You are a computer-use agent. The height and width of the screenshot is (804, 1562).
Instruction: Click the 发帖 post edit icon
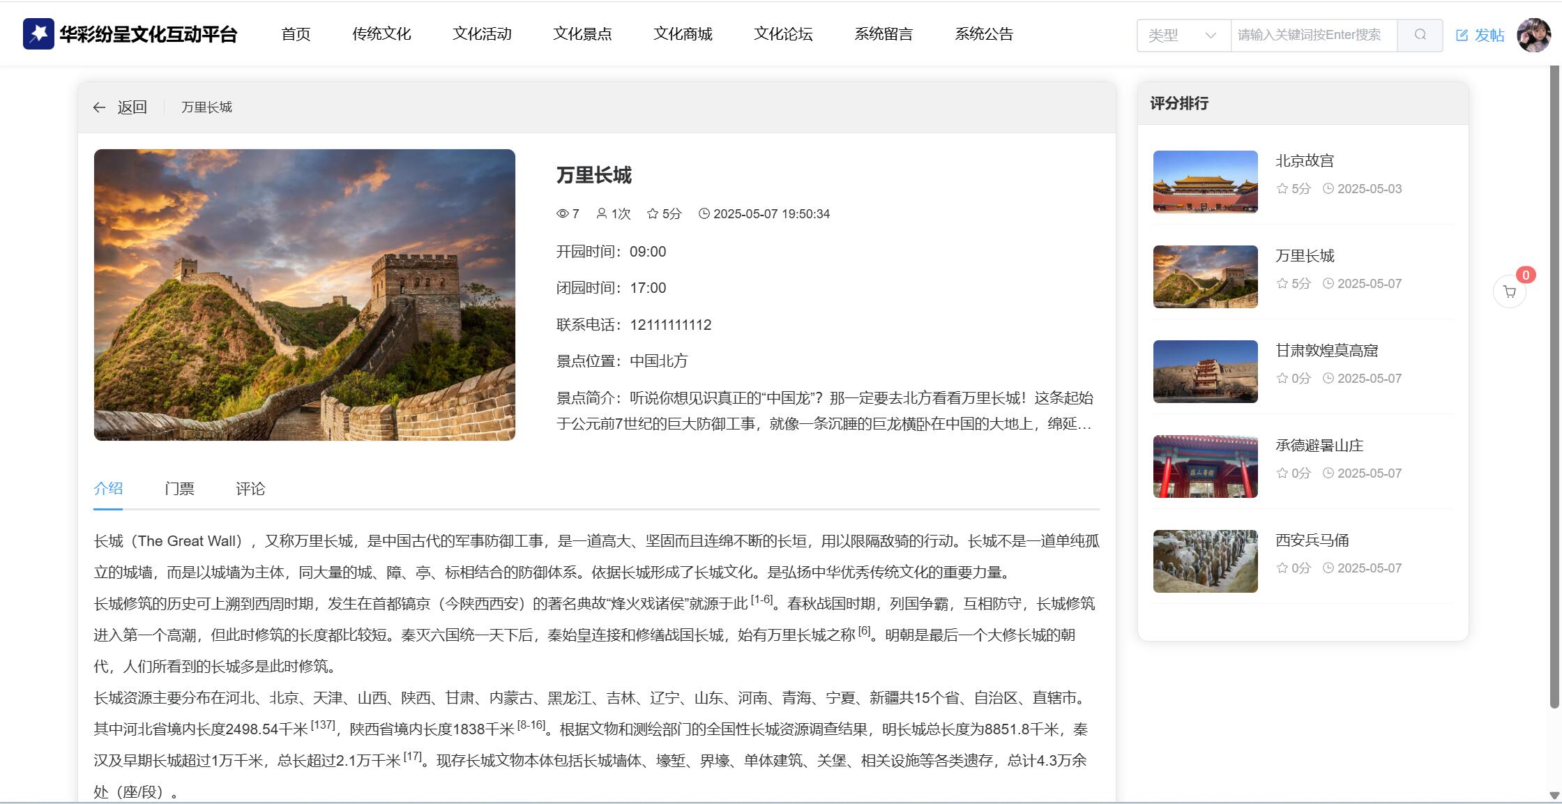(1462, 36)
